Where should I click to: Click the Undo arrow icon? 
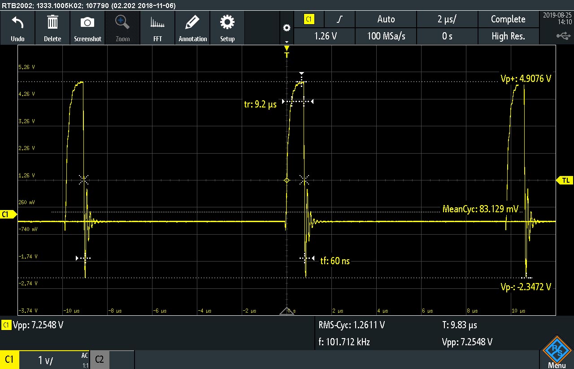coord(17,22)
